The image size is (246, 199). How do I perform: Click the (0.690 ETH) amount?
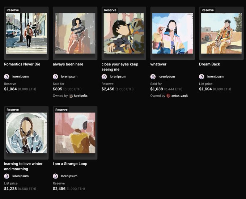[x=222, y=89]
